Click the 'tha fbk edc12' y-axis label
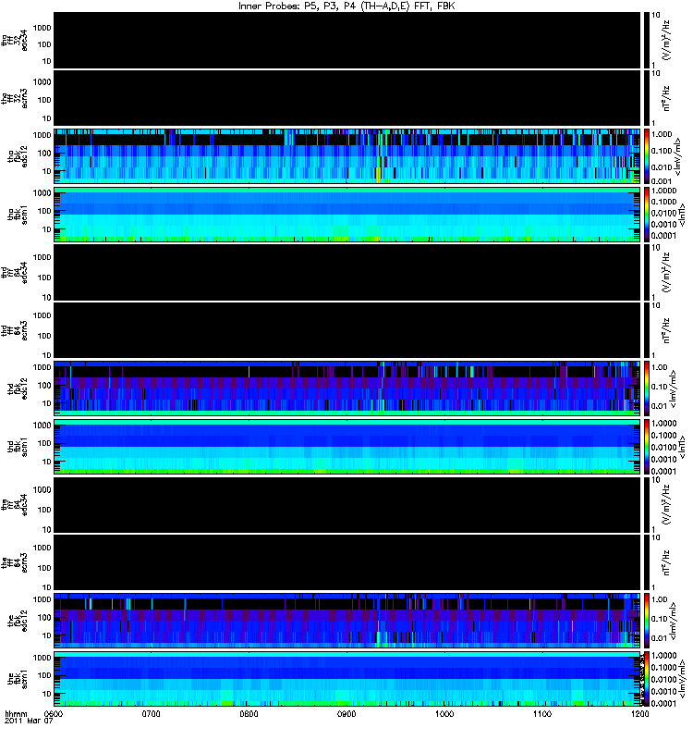Image resolution: width=693 pixels, height=740 pixels. pos(18,156)
